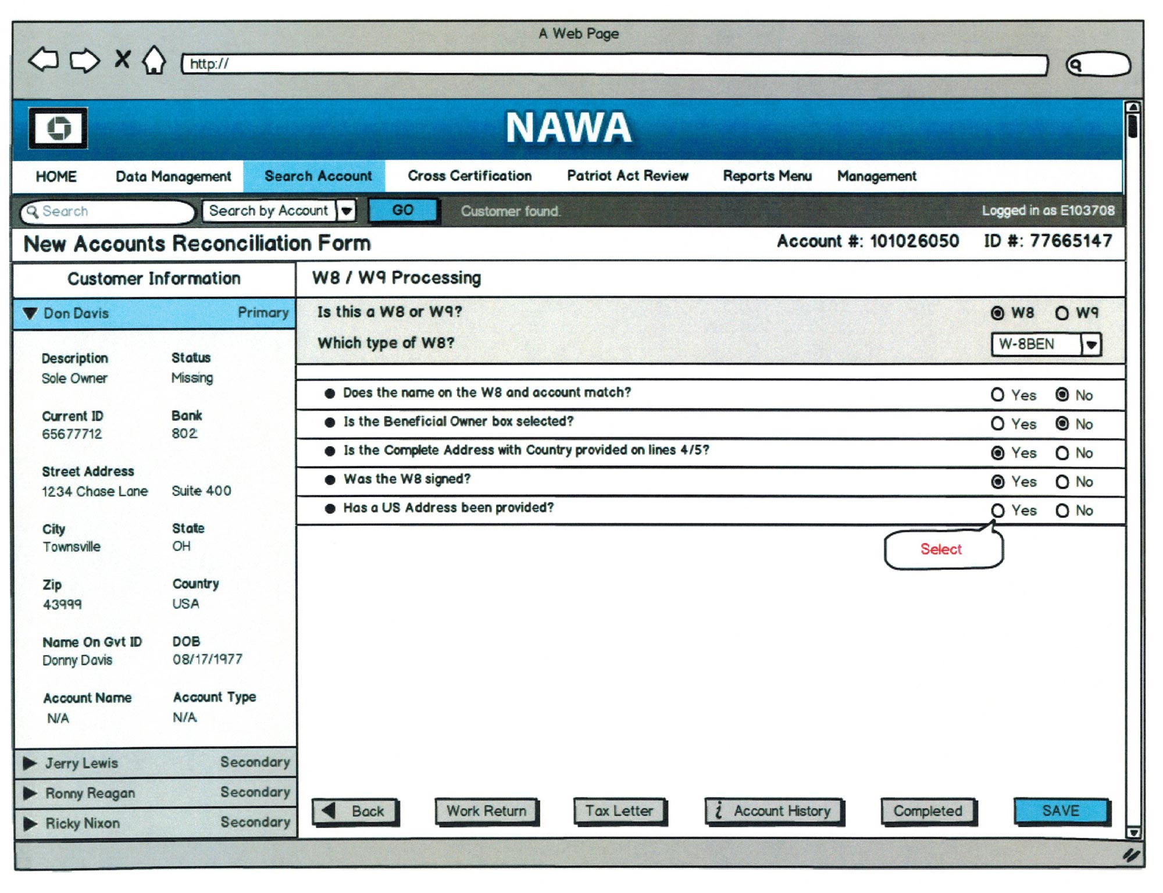This screenshot has height=893, width=1163.
Task: Click the browser back arrow icon
Action: (x=44, y=60)
